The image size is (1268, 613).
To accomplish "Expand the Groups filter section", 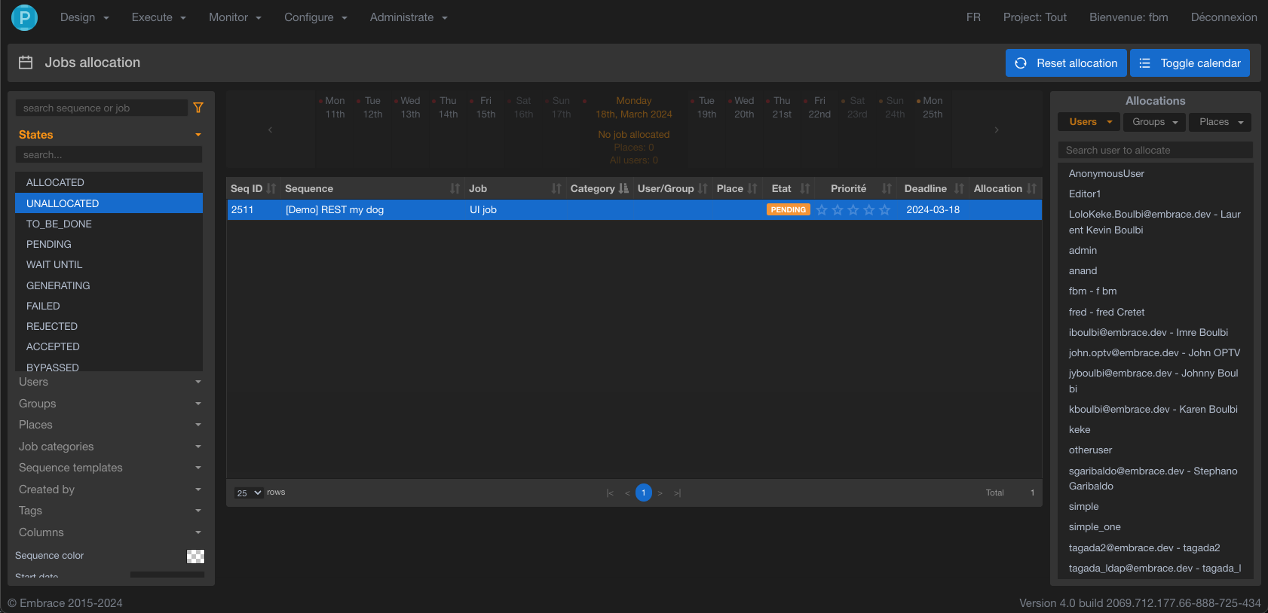I will coord(110,404).
